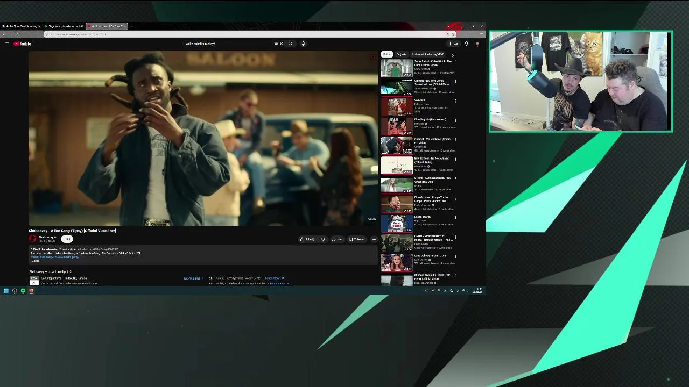Open the Chicane feat. Tom Jones video title
Screen dimensions: 689x387
point(433,82)
